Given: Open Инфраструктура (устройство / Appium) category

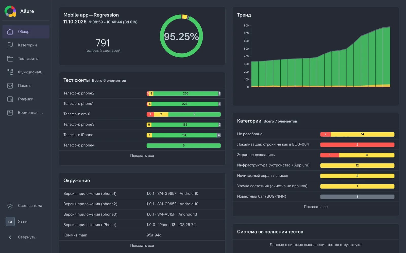Looking at the screenshot, I should coord(316,165).
